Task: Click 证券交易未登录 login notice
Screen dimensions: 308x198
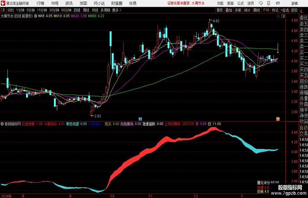Action: coord(179,3)
